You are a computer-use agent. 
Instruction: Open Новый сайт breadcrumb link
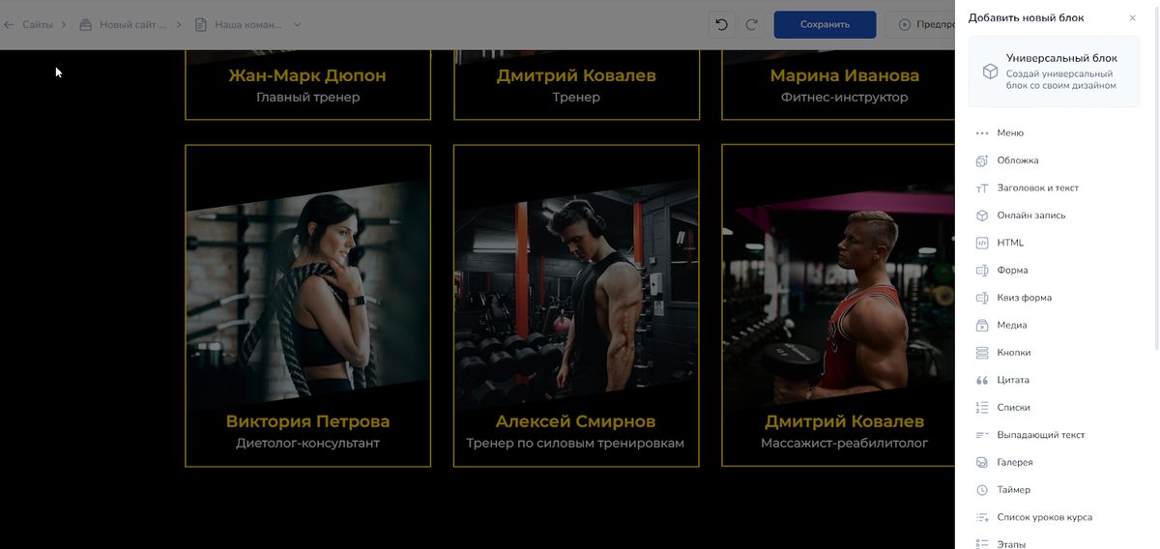click(x=132, y=24)
